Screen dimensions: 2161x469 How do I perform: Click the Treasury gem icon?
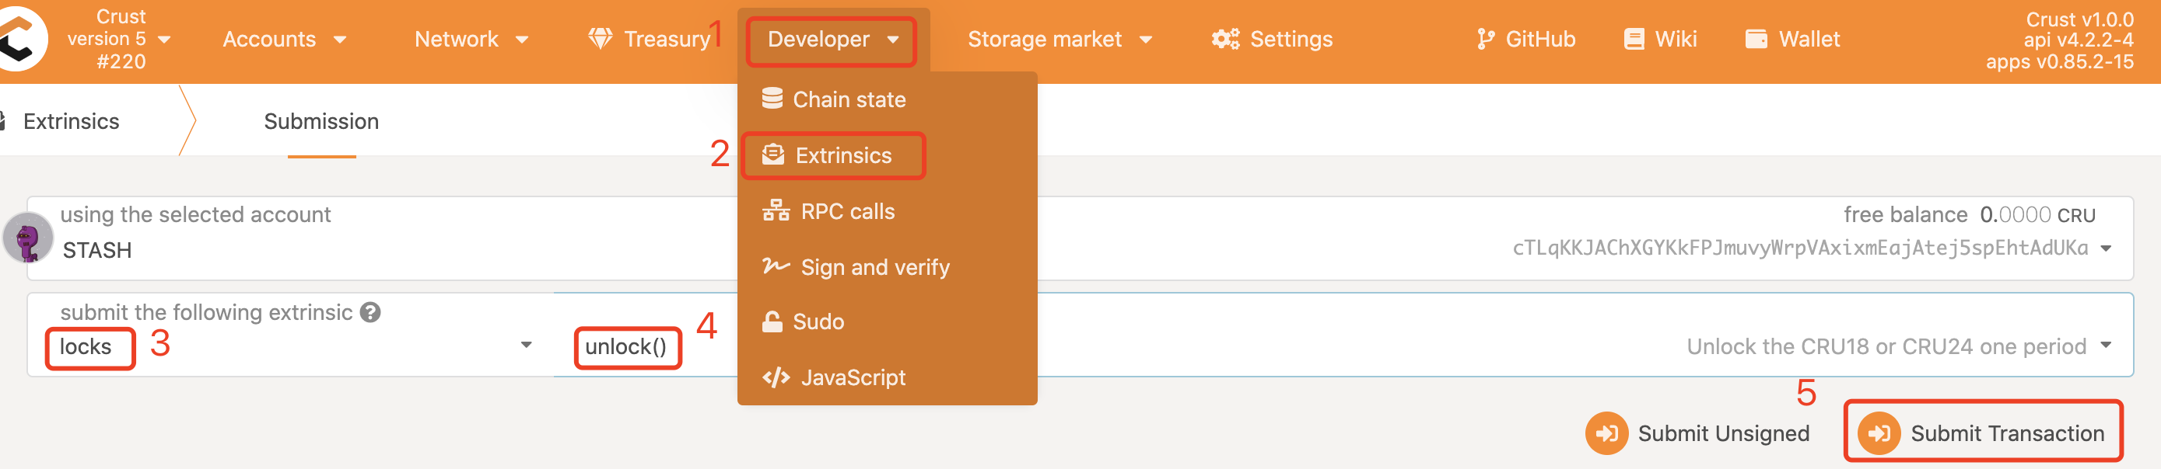600,39
